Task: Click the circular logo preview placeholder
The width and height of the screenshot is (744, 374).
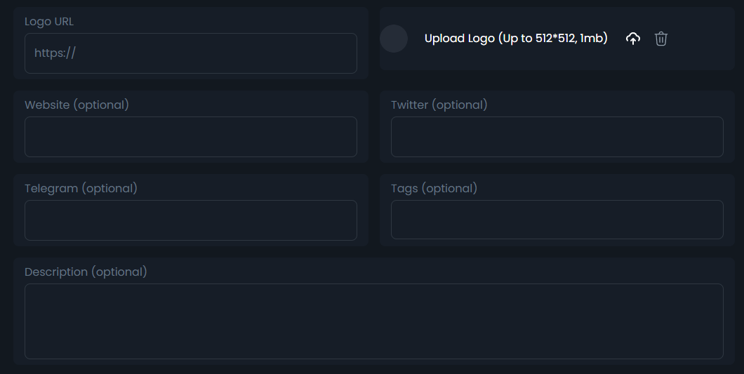Action: tap(394, 39)
